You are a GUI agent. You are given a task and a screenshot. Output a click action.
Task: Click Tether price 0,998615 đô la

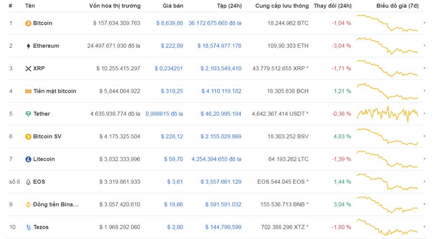[164, 114]
